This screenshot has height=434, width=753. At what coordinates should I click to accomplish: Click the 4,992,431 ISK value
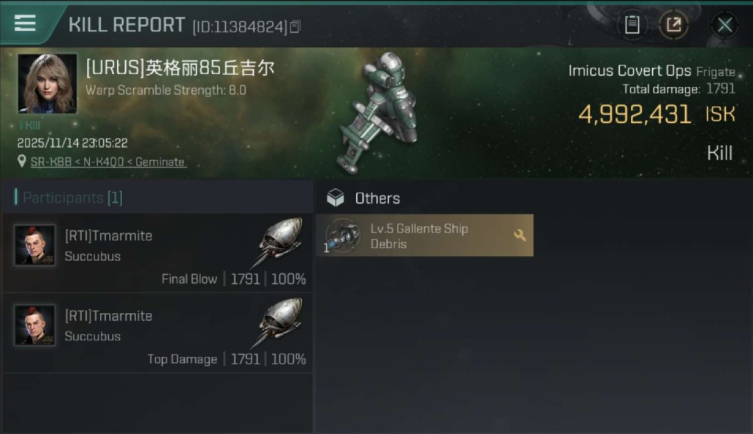[x=657, y=115]
